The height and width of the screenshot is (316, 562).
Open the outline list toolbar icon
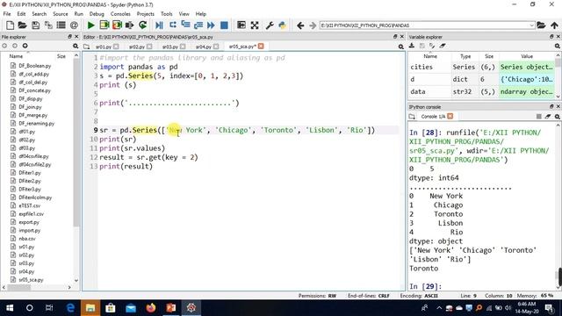pyautogui.click(x=61, y=25)
